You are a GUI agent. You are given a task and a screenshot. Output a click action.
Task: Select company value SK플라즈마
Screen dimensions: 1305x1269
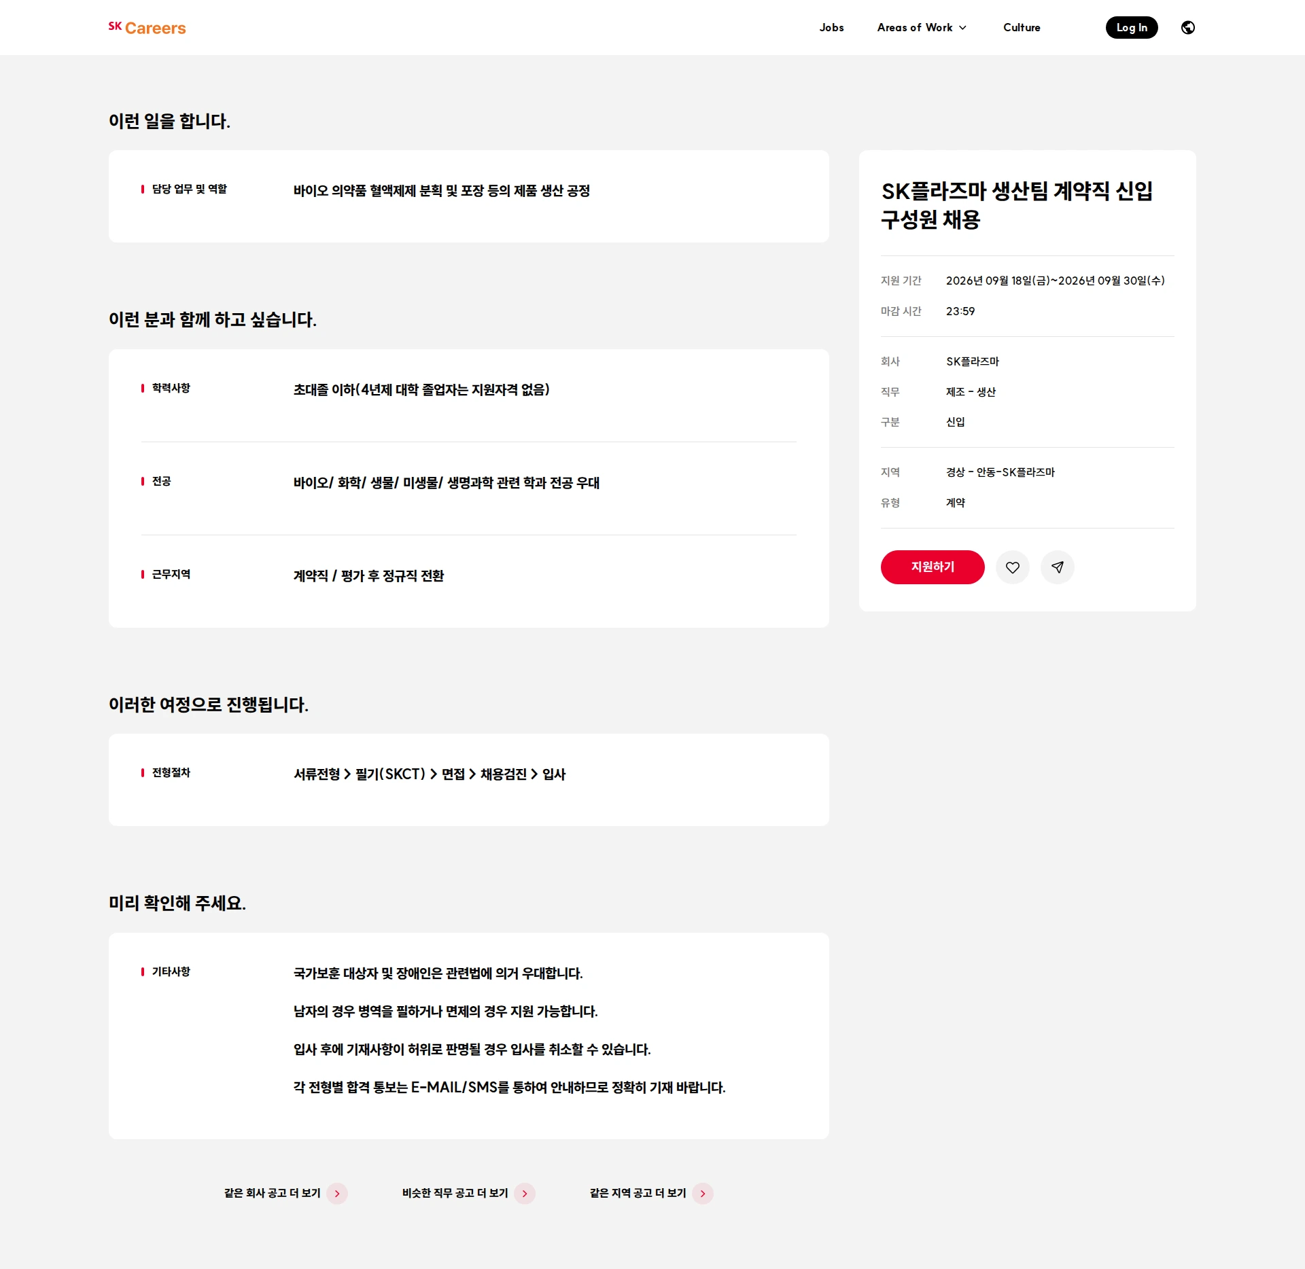click(x=973, y=361)
